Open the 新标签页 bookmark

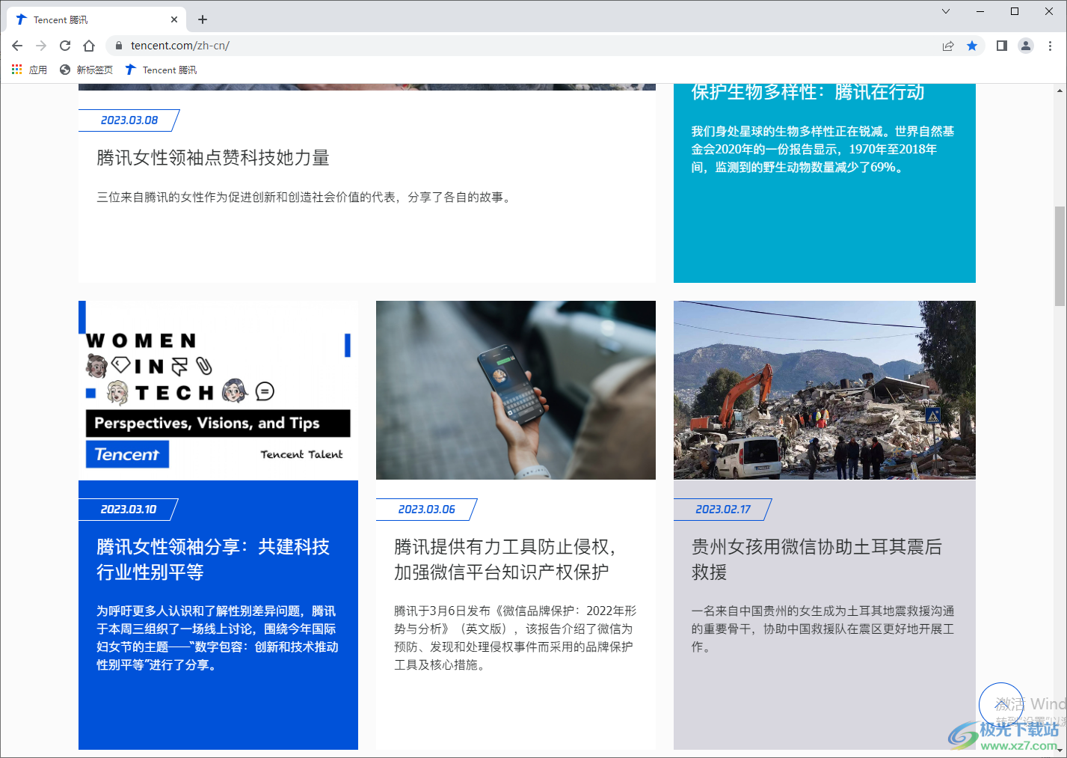coord(86,70)
